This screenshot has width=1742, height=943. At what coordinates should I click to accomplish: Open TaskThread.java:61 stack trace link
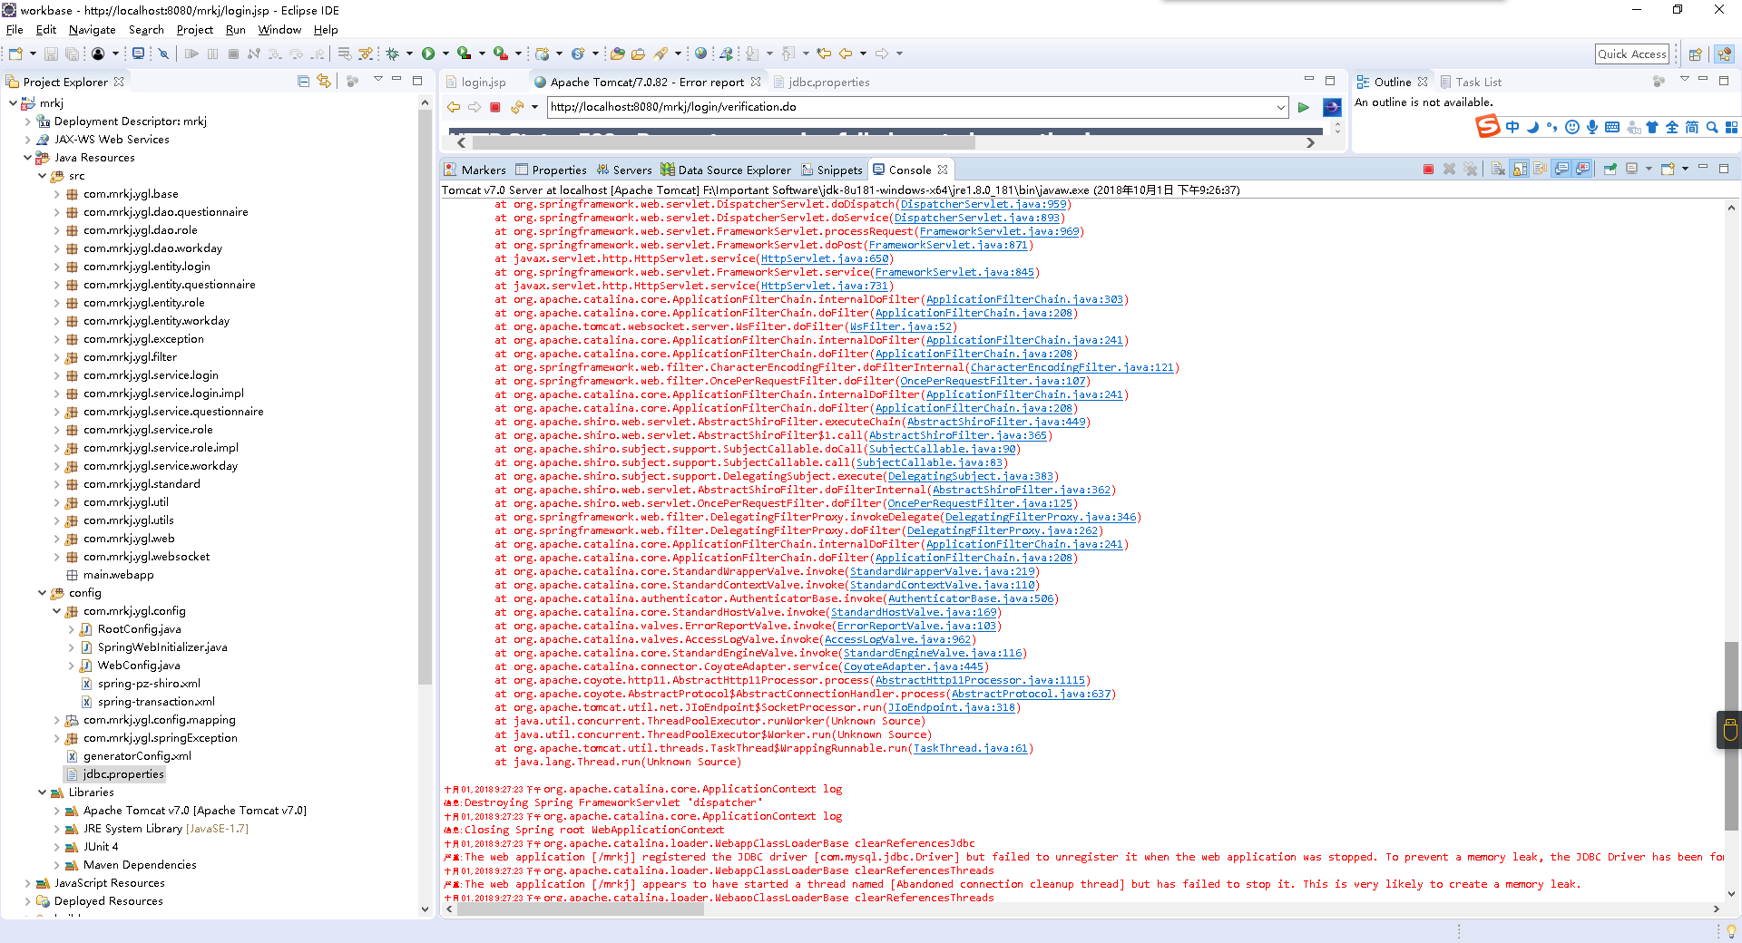(970, 748)
